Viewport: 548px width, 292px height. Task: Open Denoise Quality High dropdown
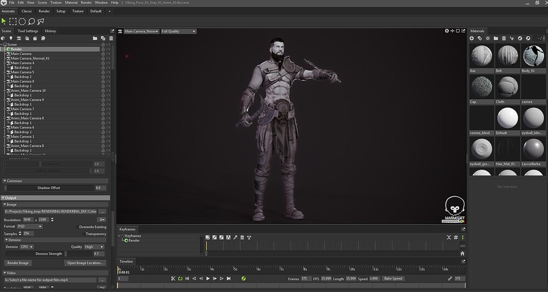(x=94, y=247)
